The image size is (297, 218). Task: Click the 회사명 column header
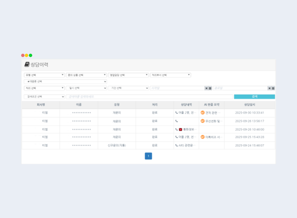[41, 105]
